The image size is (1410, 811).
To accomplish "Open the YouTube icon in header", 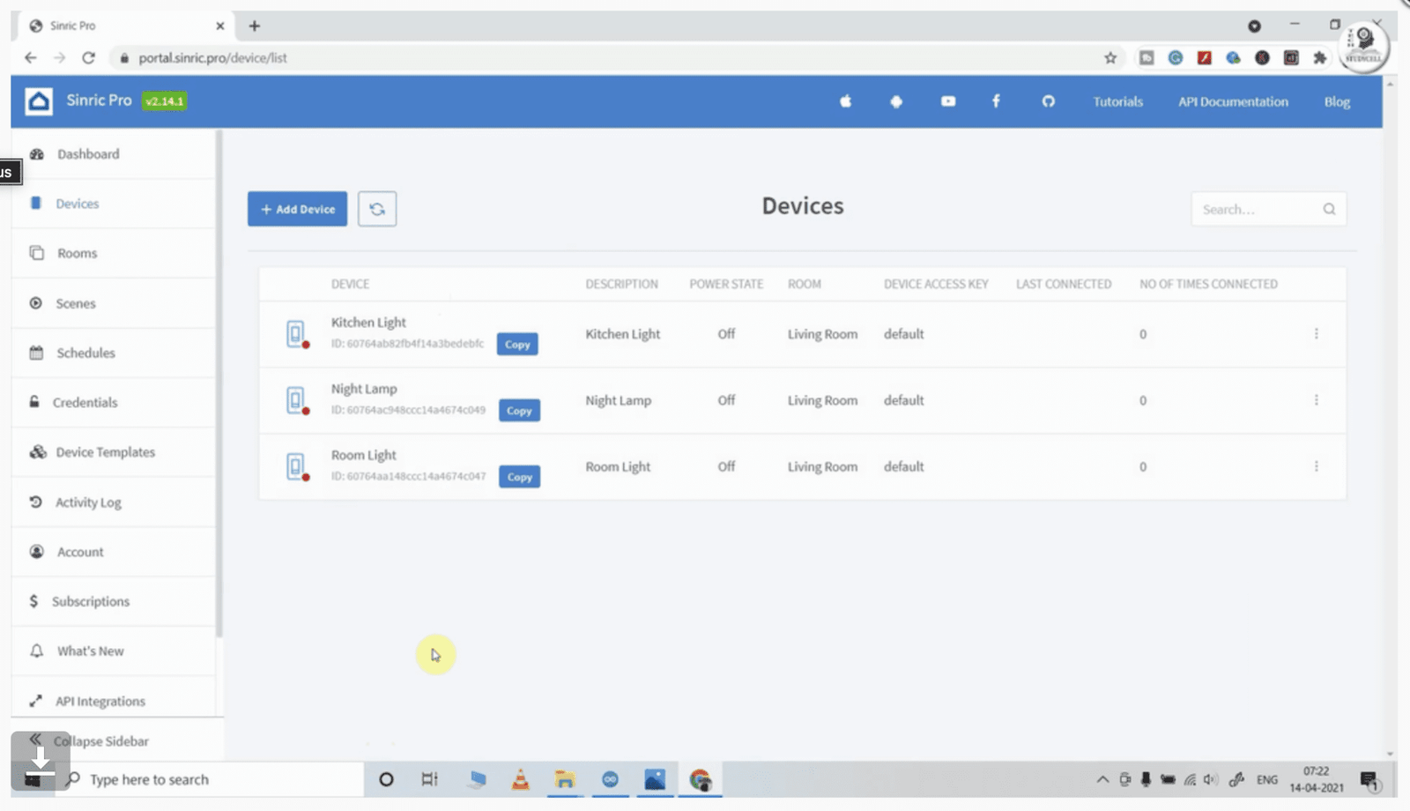I will pyautogui.click(x=948, y=101).
